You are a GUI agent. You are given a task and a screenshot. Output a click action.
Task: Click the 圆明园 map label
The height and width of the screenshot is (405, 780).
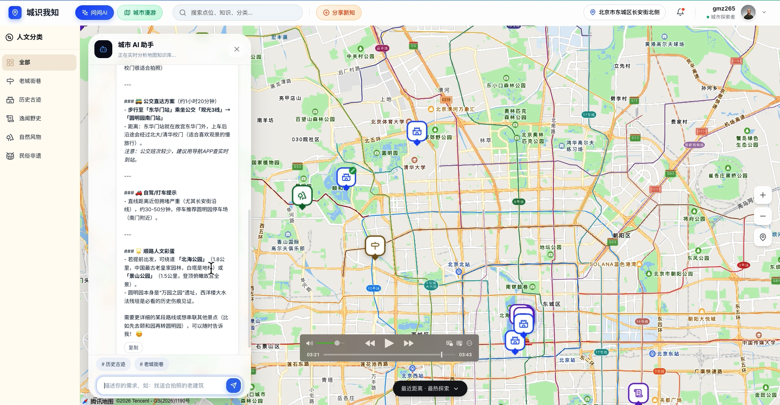[x=389, y=153]
